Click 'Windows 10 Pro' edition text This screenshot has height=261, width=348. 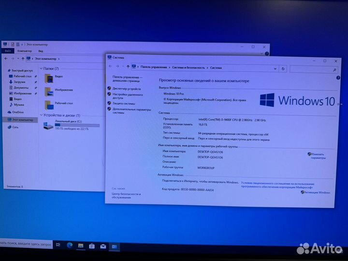[x=174, y=94]
